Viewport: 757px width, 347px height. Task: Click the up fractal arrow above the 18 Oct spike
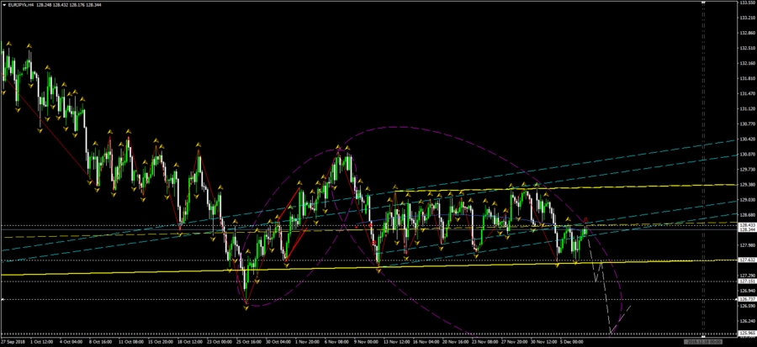(x=199, y=146)
